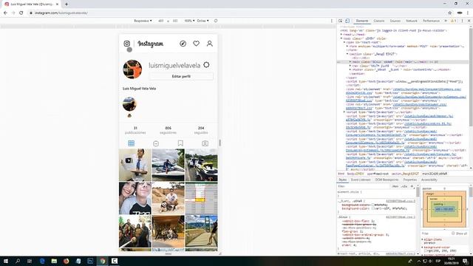Switch to the Console tab
This screenshot has height=266, width=473.
[379, 21]
